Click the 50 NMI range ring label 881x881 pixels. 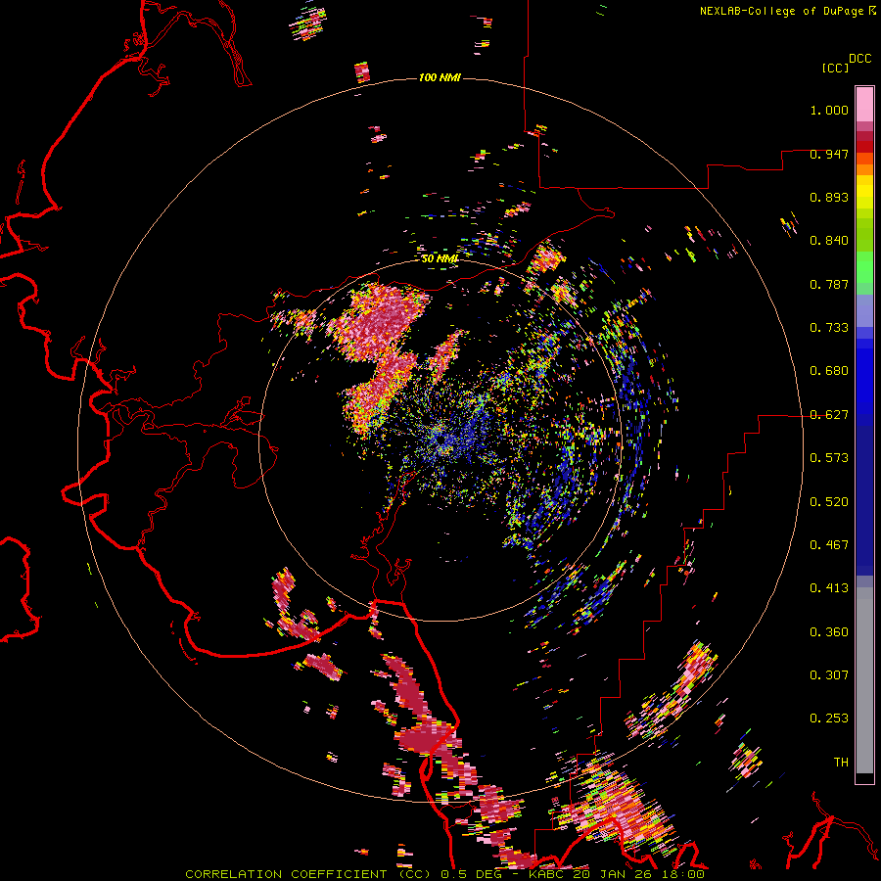pos(440,259)
